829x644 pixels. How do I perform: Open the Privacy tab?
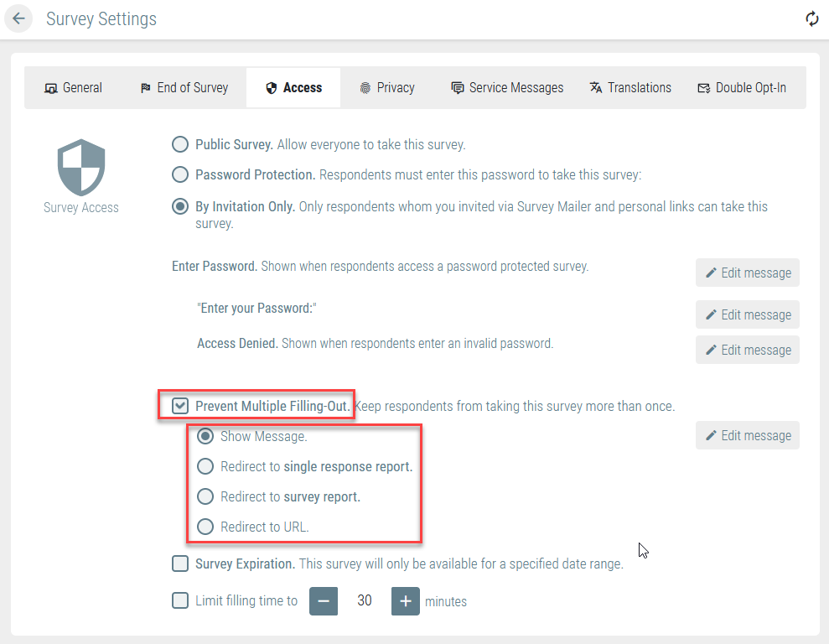tap(387, 88)
